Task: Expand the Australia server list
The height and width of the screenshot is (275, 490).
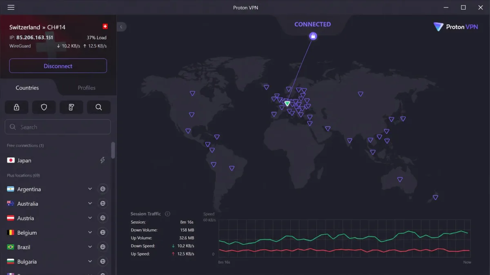Action: [x=90, y=203]
